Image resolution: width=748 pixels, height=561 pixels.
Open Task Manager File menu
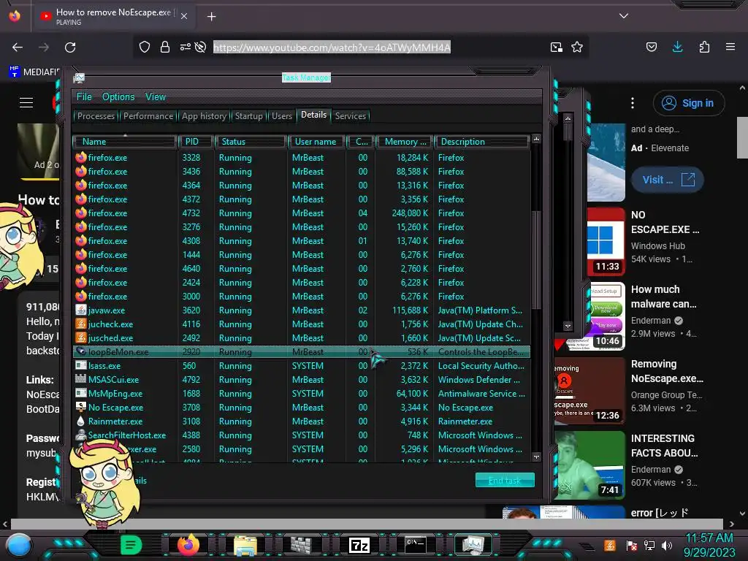pos(84,97)
